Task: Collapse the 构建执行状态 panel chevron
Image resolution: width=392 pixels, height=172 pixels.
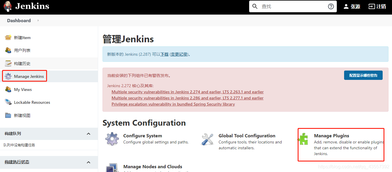Action: coord(89,162)
